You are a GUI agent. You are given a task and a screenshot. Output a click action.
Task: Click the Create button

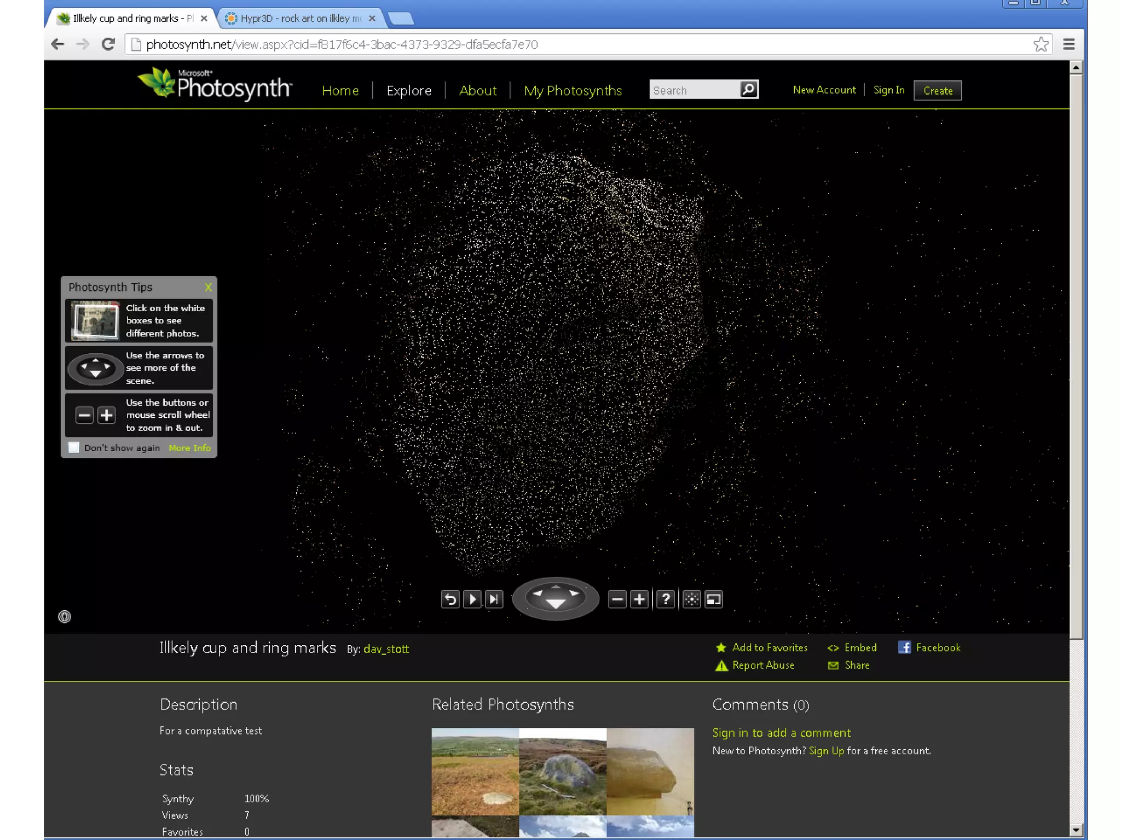(x=937, y=91)
